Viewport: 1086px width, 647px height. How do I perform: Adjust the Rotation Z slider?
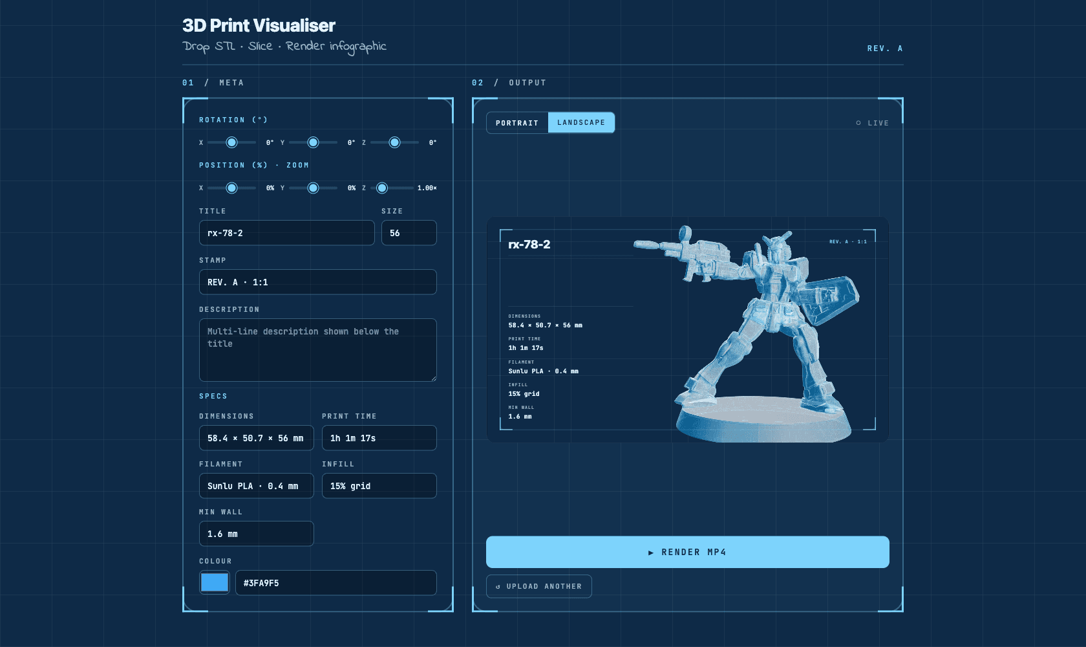click(x=394, y=142)
